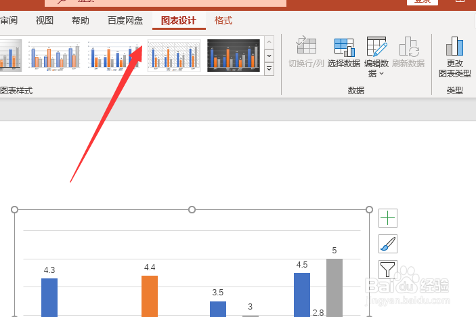This screenshot has width=476, height=317.
Task: Show next row of chart styles
Action: click(x=269, y=56)
